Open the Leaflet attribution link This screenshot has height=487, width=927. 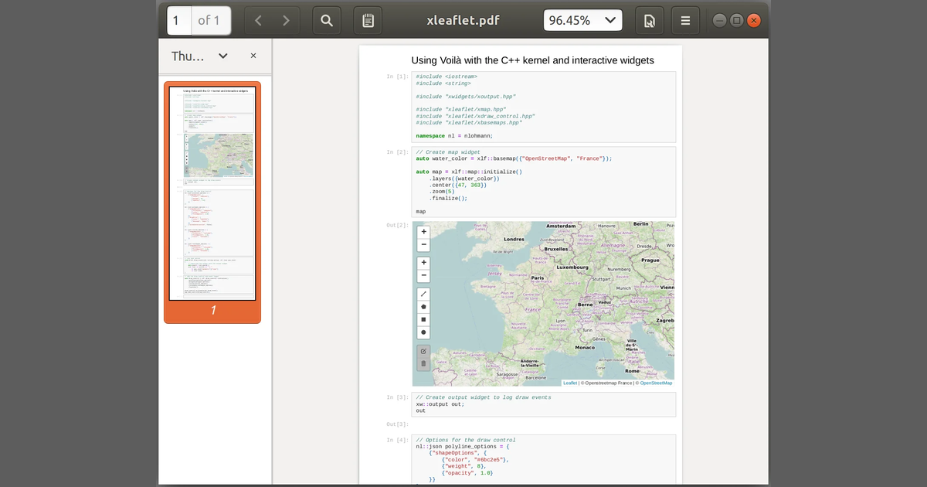[x=570, y=383]
